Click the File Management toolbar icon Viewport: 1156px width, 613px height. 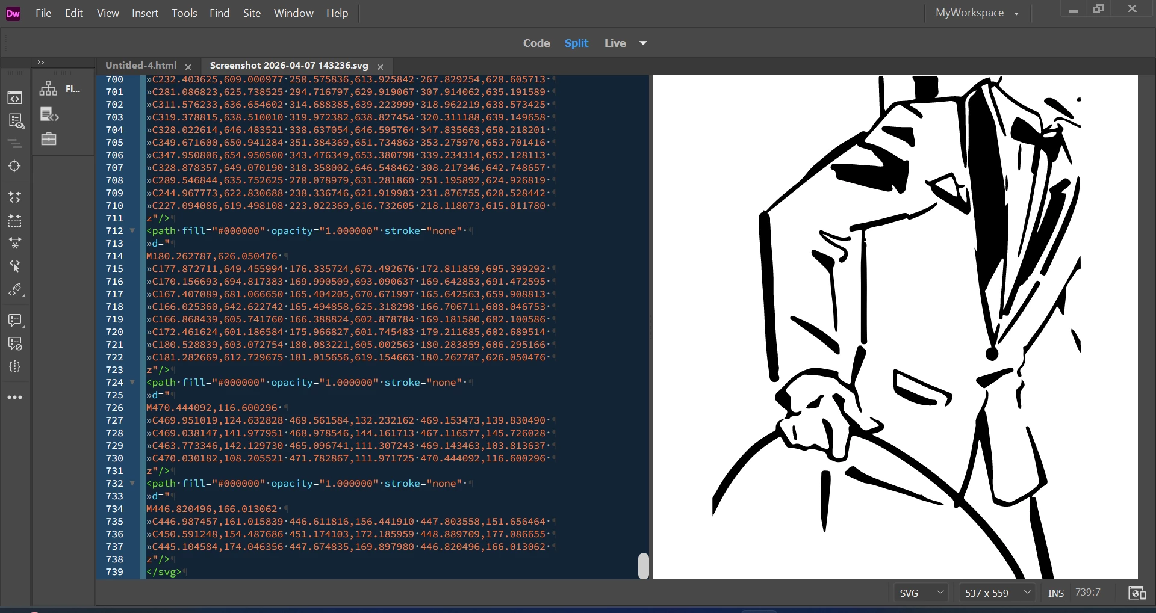[x=15, y=121]
